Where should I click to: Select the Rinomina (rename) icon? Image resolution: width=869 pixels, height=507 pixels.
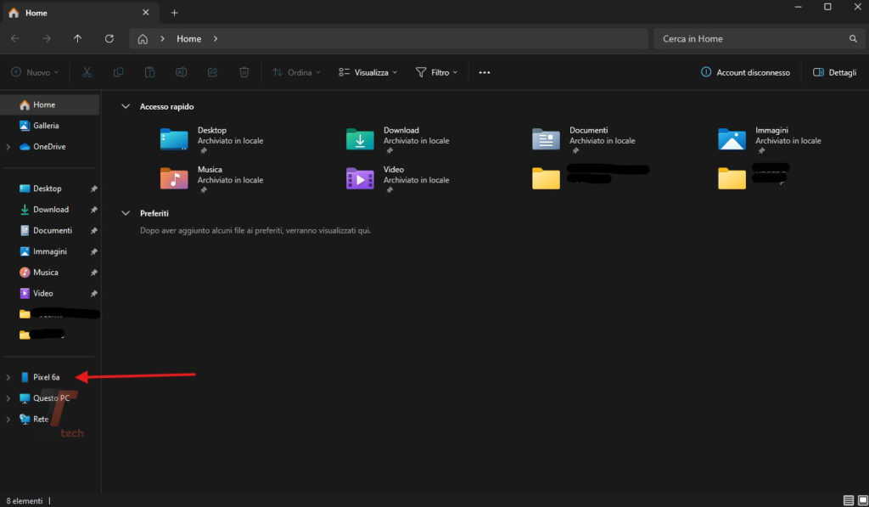[x=181, y=72]
